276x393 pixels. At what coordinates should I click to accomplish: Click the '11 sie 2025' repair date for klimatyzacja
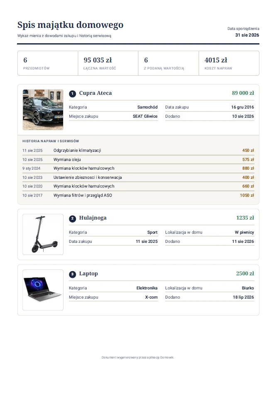(x=32, y=151)
